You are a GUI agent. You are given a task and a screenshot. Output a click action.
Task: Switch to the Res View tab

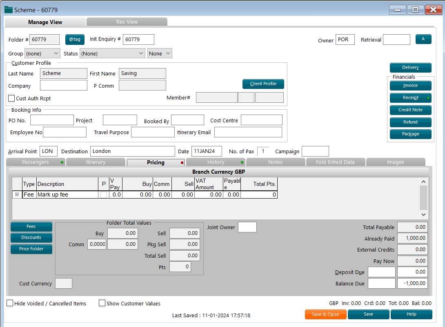[127, 22]
